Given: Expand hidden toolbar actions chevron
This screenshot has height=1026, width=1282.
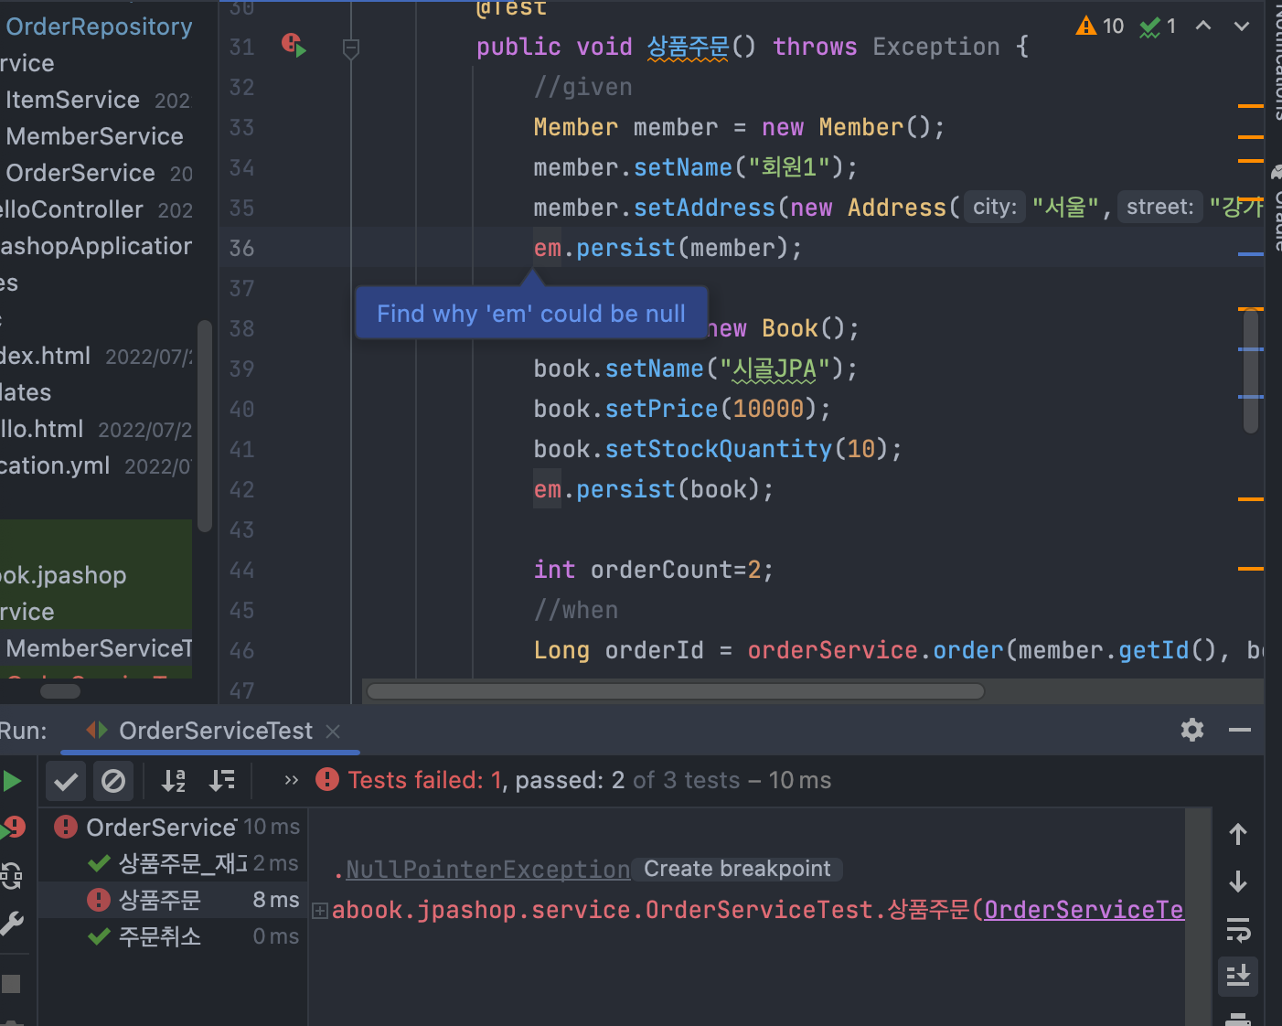Looking at the screenshot, I should pyautogui.click(x=292, y=780).
